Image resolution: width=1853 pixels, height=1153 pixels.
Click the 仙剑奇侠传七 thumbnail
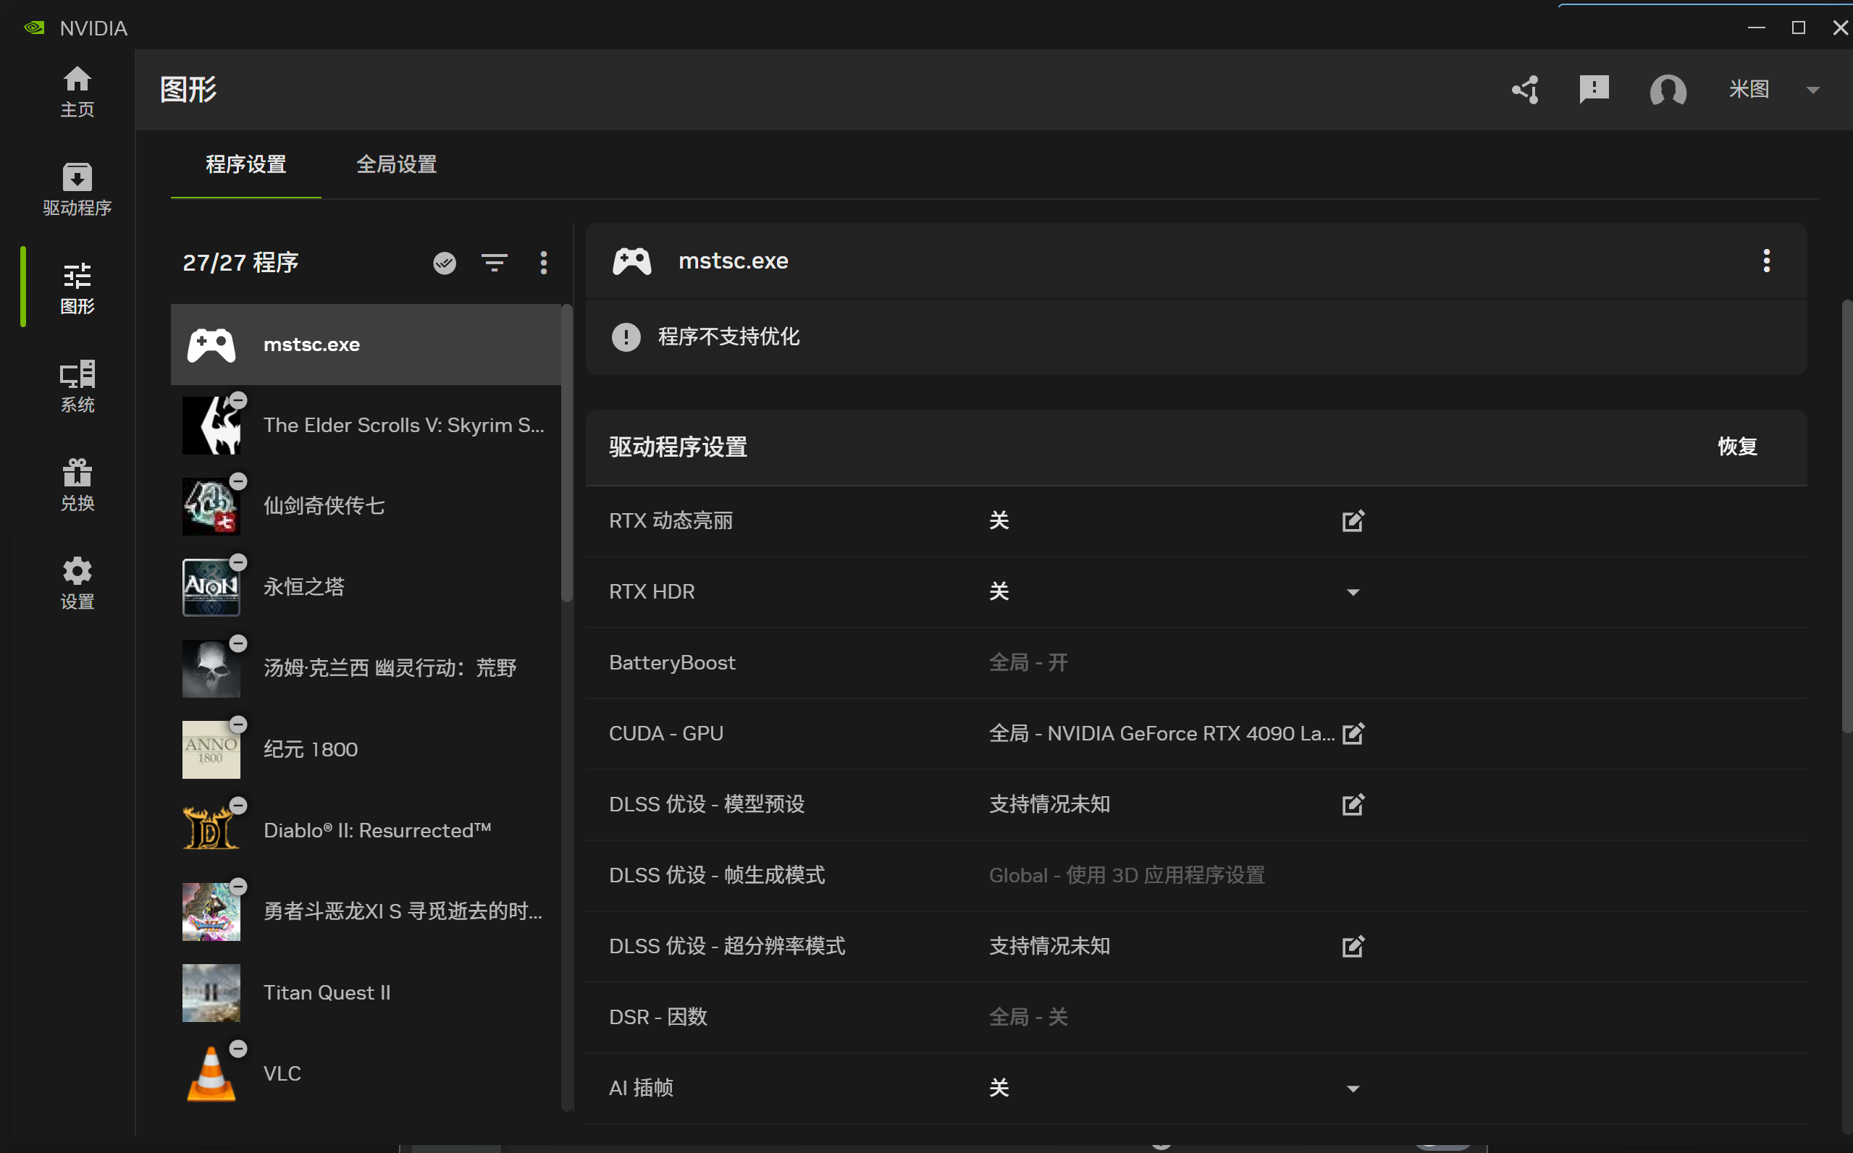(211, 507)
